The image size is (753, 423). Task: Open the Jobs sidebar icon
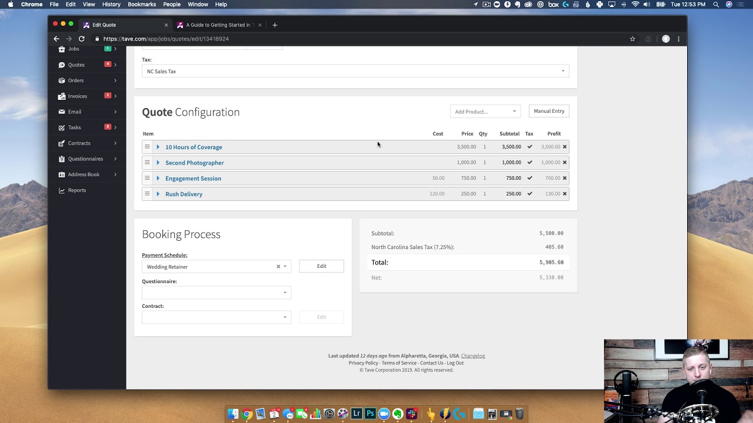[62, 49]
